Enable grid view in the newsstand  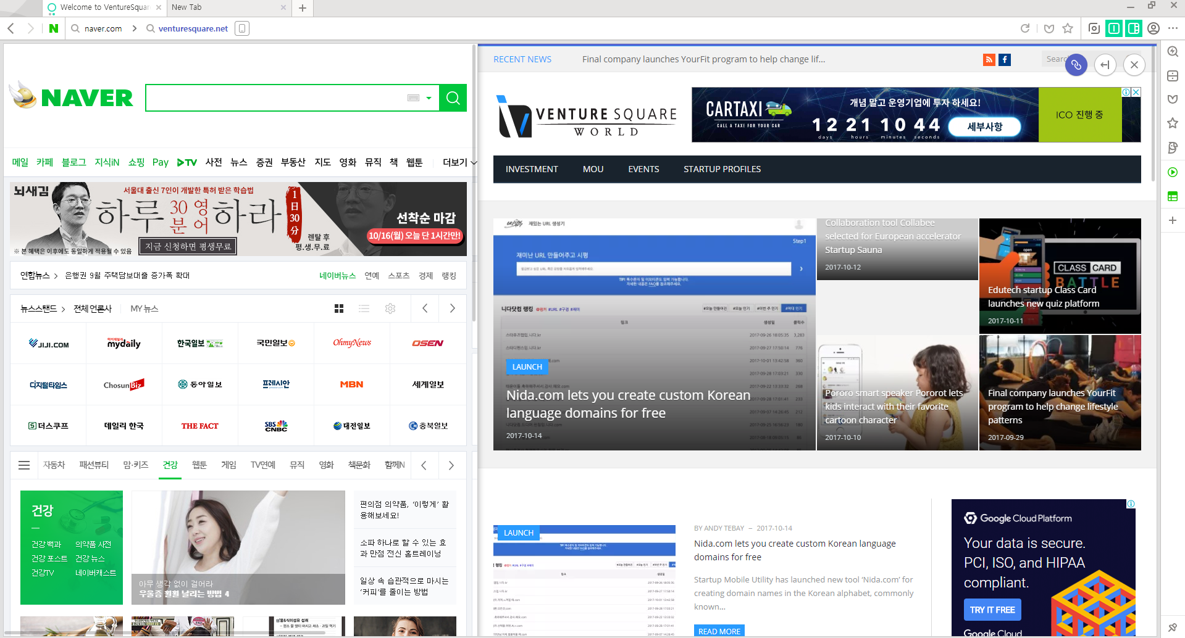(338, 309)
